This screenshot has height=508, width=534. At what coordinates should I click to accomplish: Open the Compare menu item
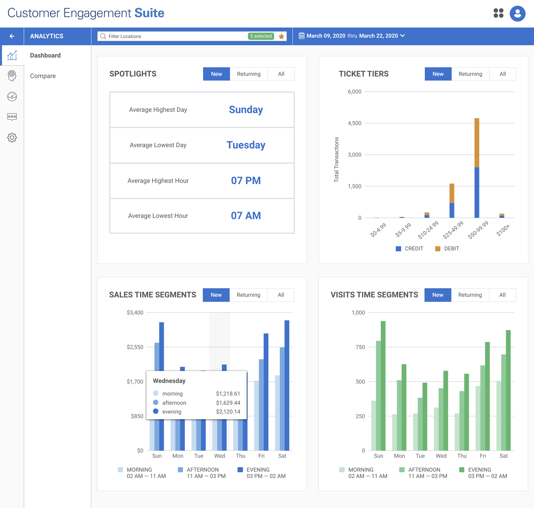[43, 76]
